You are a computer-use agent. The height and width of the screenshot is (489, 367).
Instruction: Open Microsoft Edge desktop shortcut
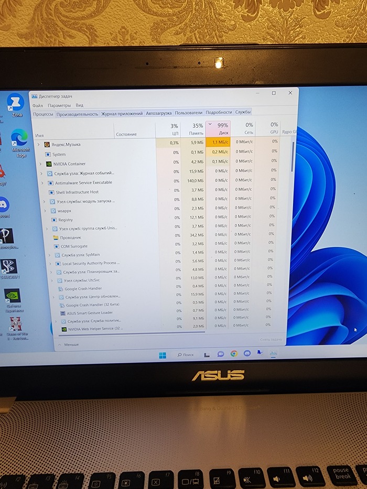click(x=20, y=142)
